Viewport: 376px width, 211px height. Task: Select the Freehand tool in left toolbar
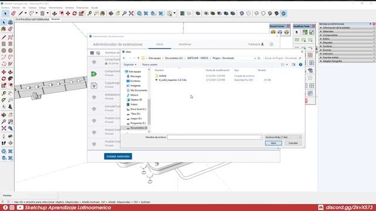(11, 38)
